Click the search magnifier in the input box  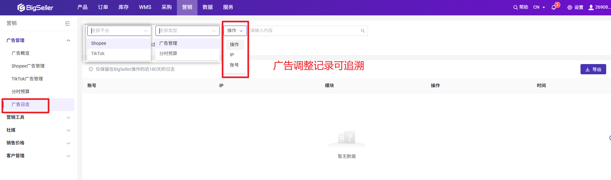[x=362, y=31]
